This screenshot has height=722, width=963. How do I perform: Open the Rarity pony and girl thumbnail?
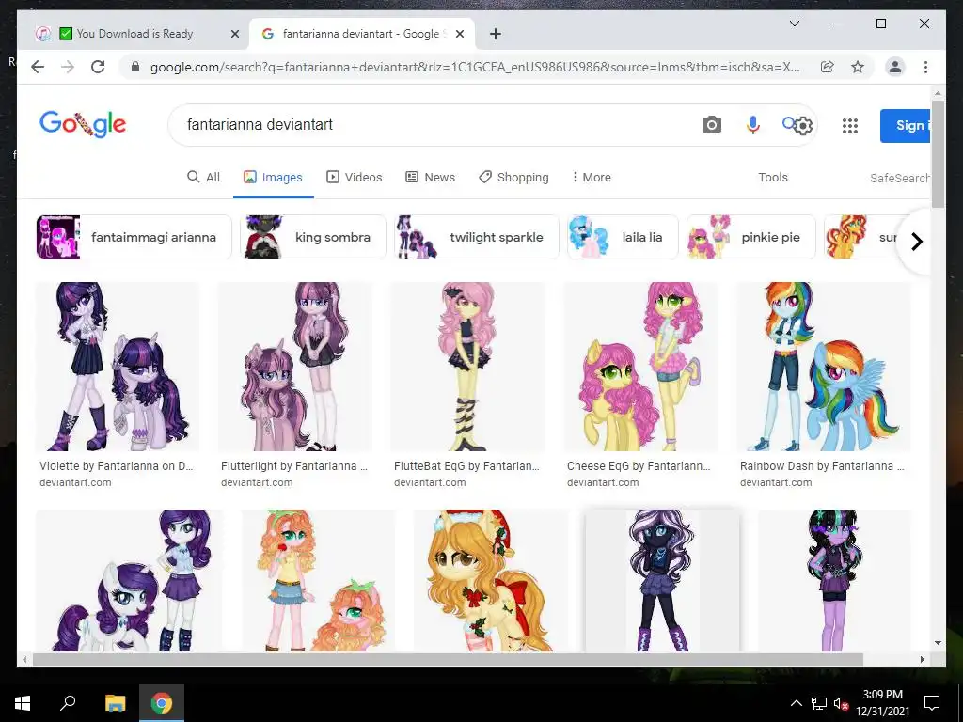point(130,580)
